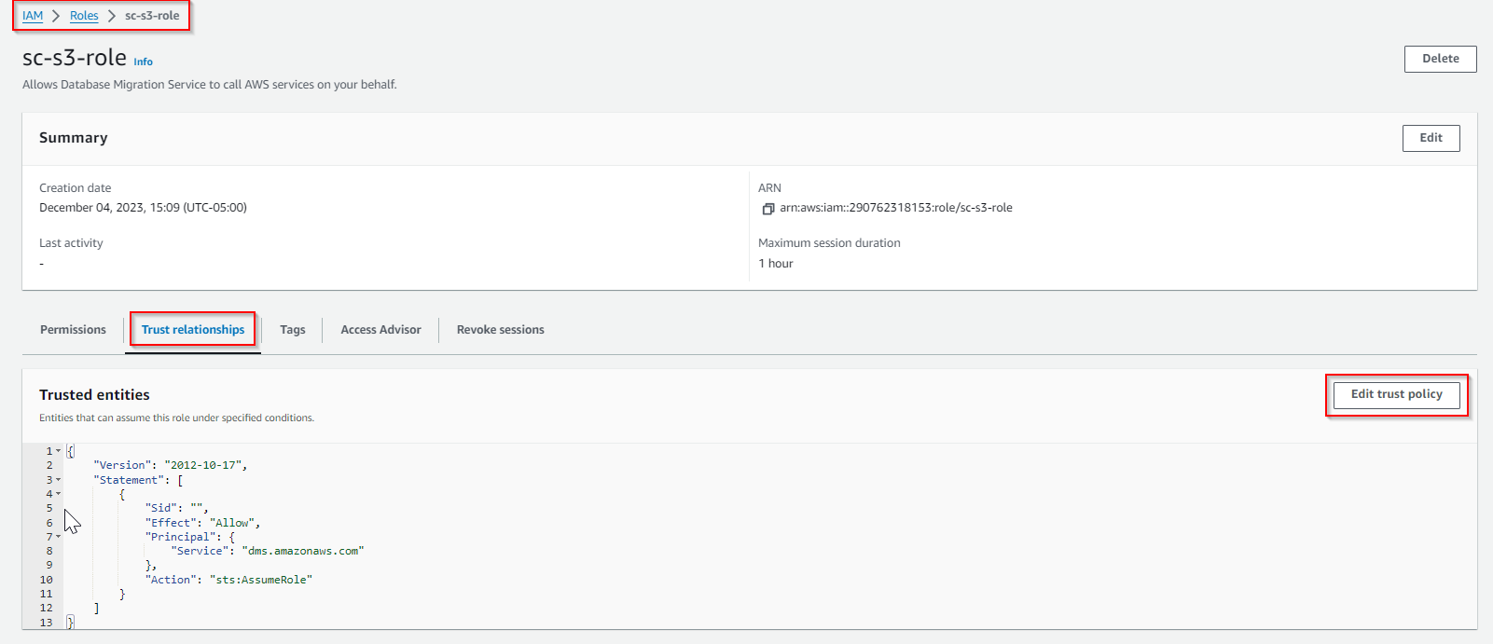Copy the role ARN with the copy icon

(x=768, y=209)
